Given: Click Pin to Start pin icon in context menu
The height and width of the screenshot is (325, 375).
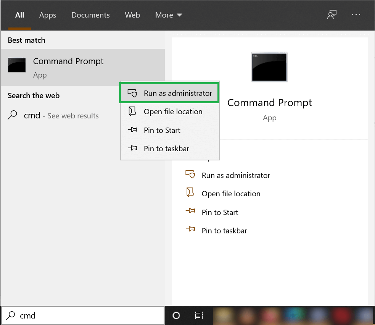Looking at the screenshot, I should coord(132,130).
